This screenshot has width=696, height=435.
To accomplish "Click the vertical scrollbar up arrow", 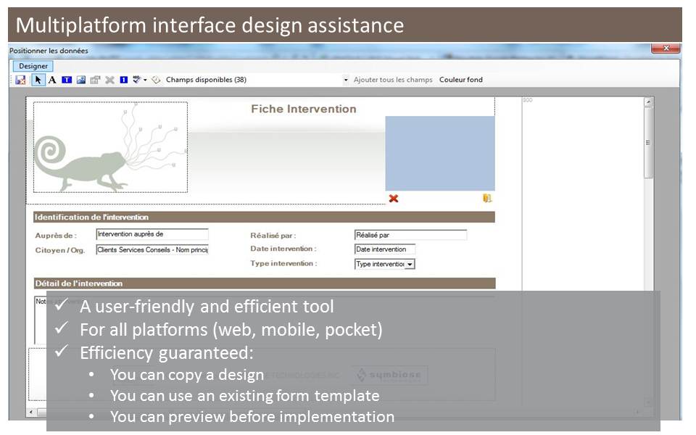I will point(648,102).
